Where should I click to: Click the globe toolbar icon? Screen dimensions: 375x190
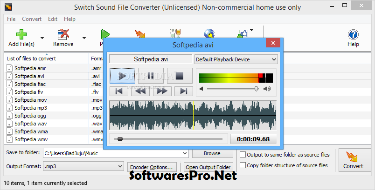coord(209,33)
